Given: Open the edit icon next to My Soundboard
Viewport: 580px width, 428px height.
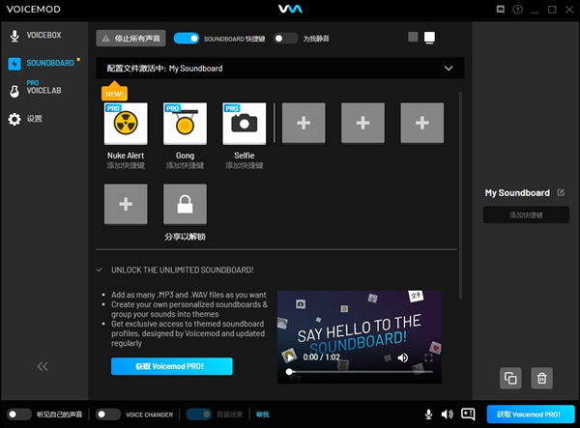Looking at the screenshot, I should [x=561, y=193].
